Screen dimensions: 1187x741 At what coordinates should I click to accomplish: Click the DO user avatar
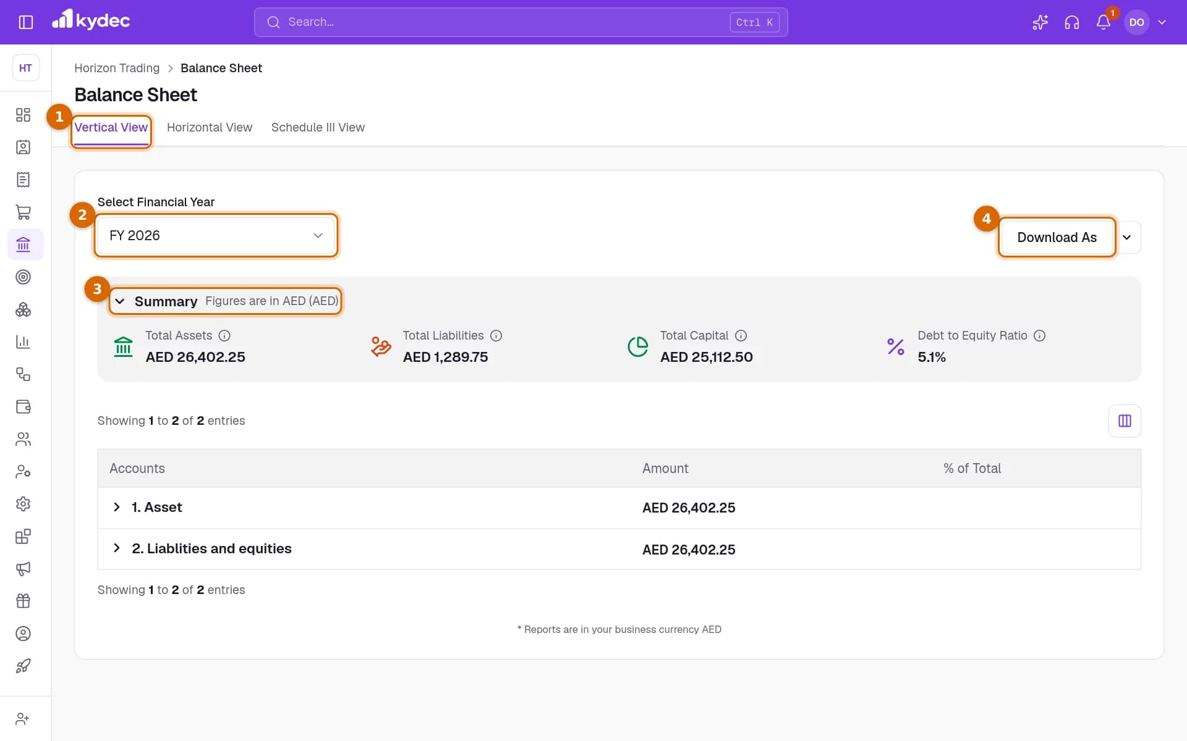click(x=1136, y=22)
